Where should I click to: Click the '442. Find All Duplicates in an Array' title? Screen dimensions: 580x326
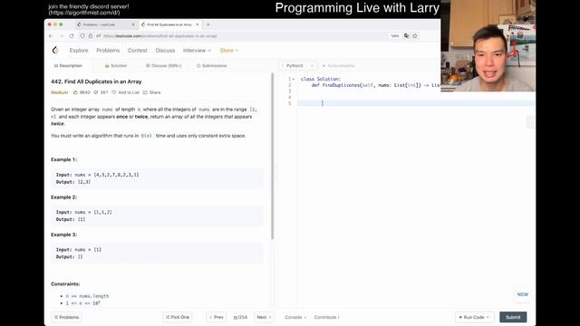pyautogui.click(x=96, y=81)
